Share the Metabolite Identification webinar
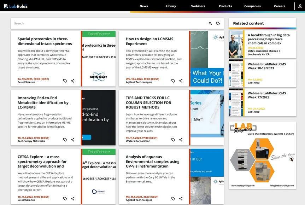The image size is (305, 205). tap(72, 140)
